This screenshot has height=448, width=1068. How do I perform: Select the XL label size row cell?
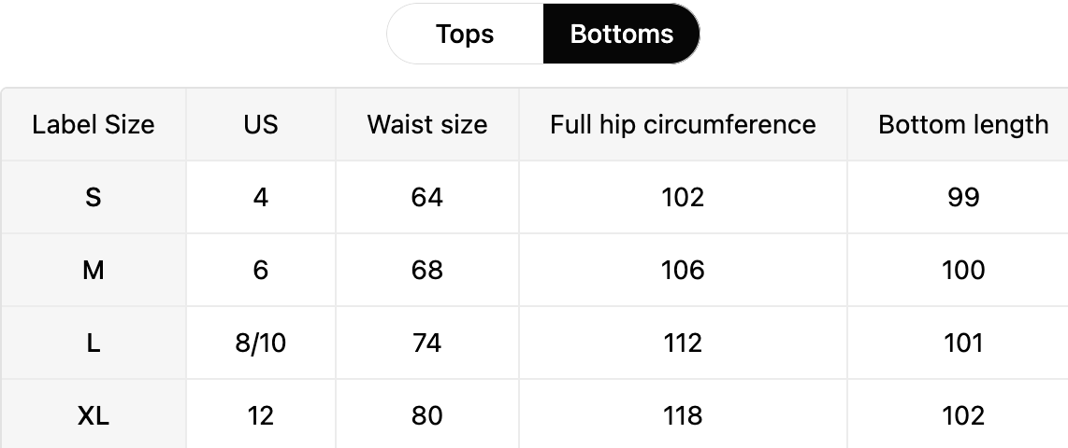tap(94, 415)
